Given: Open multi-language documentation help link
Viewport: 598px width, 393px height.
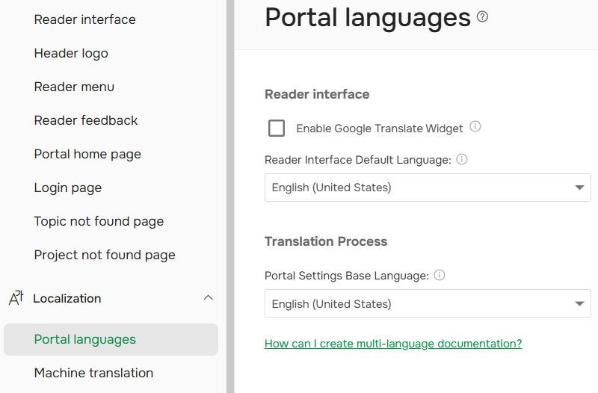Looking at the screenshot, I should click(393, 344).
